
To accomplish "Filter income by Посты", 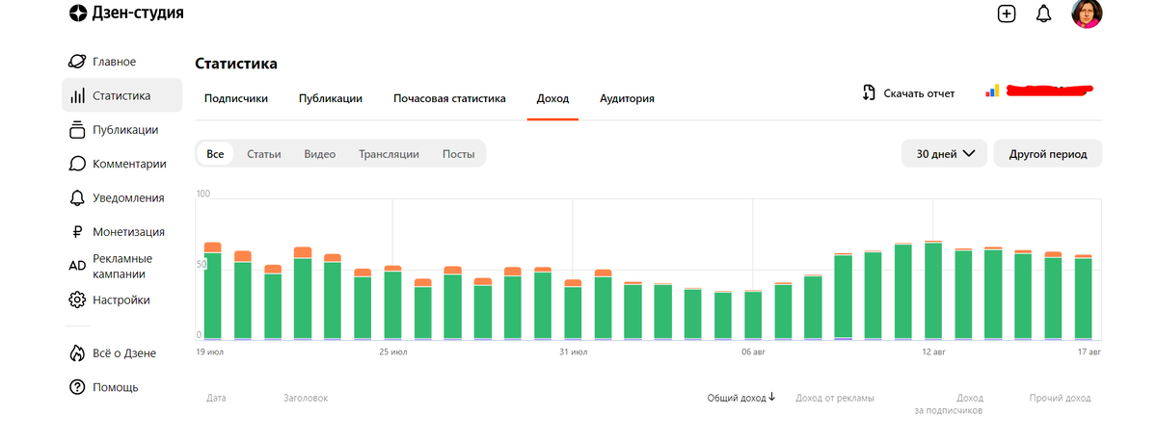I will coord(458,154).
